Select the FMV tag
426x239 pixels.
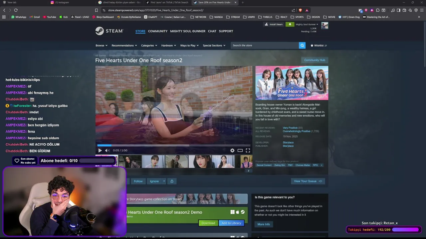click(x=290, y=165)
